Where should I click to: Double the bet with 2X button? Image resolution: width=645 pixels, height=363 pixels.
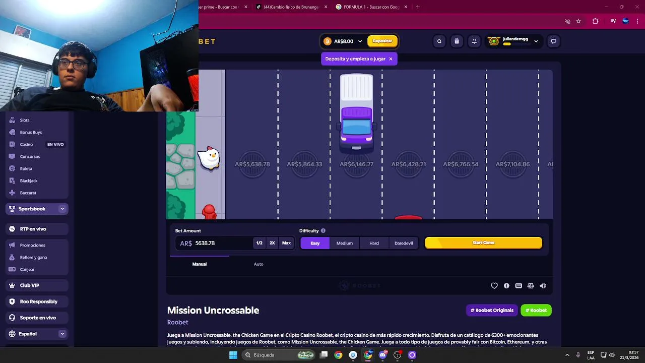[x=272, y=243]
